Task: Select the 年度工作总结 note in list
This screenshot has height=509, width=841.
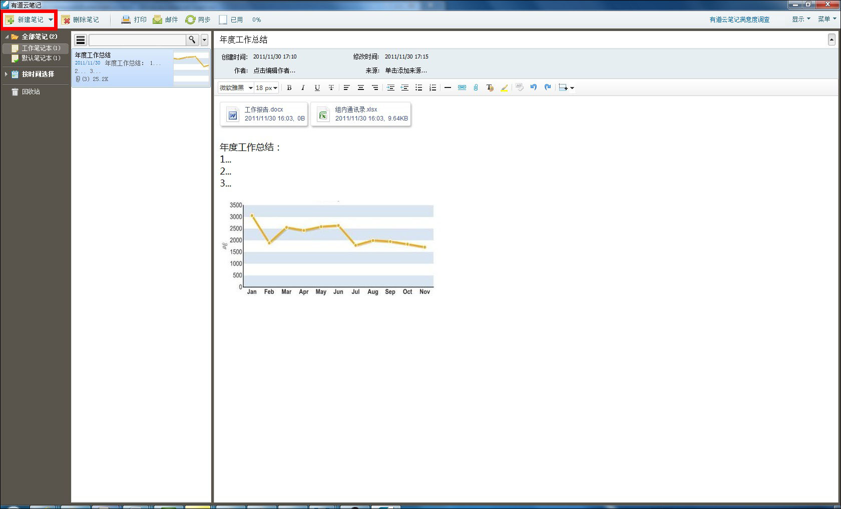Action: 141,68
